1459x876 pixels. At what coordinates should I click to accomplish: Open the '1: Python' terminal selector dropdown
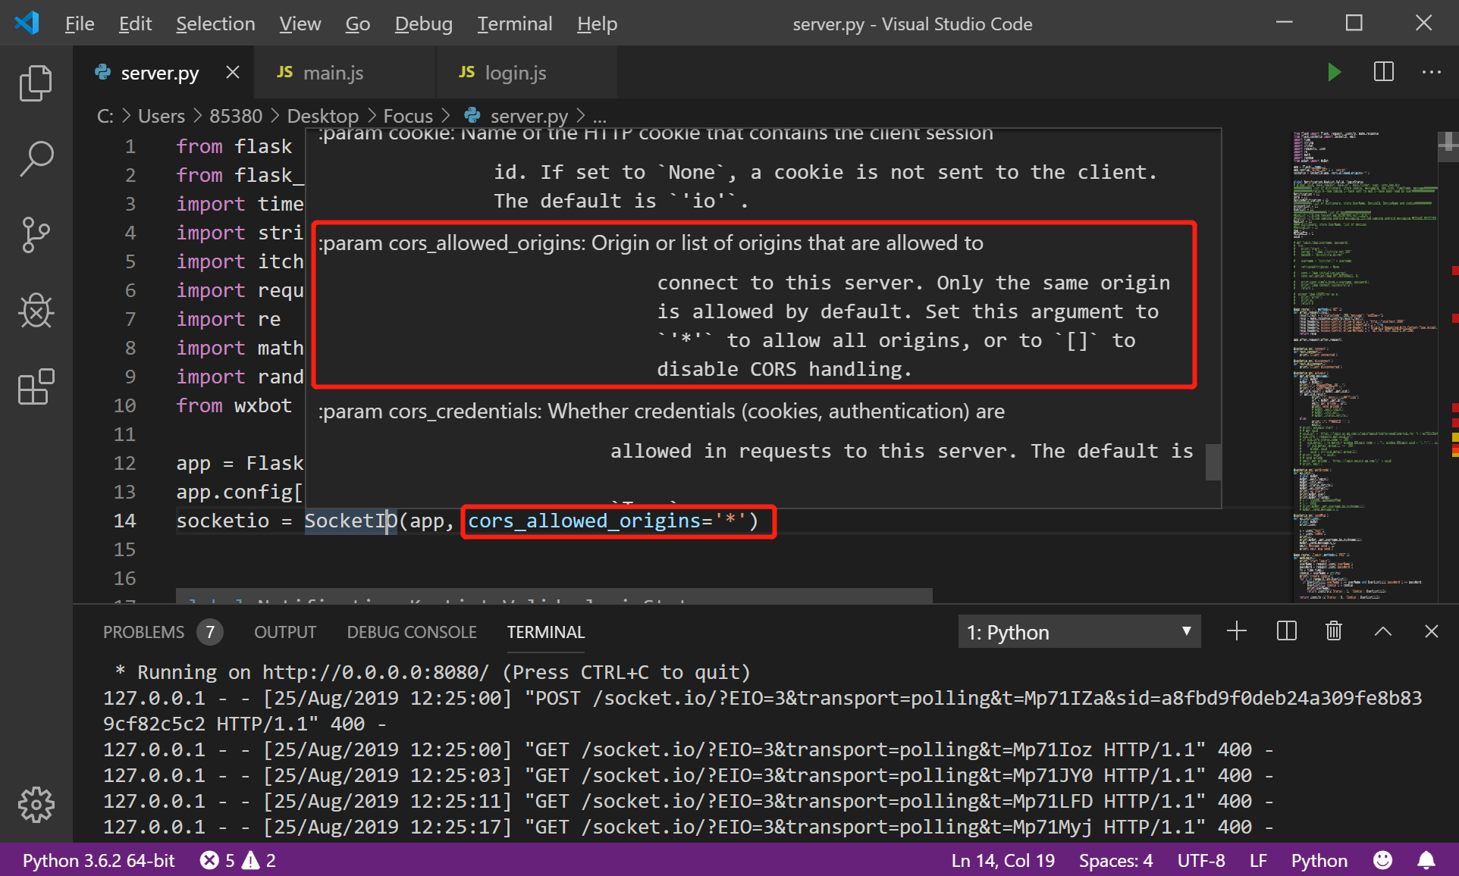[1078, 632]
